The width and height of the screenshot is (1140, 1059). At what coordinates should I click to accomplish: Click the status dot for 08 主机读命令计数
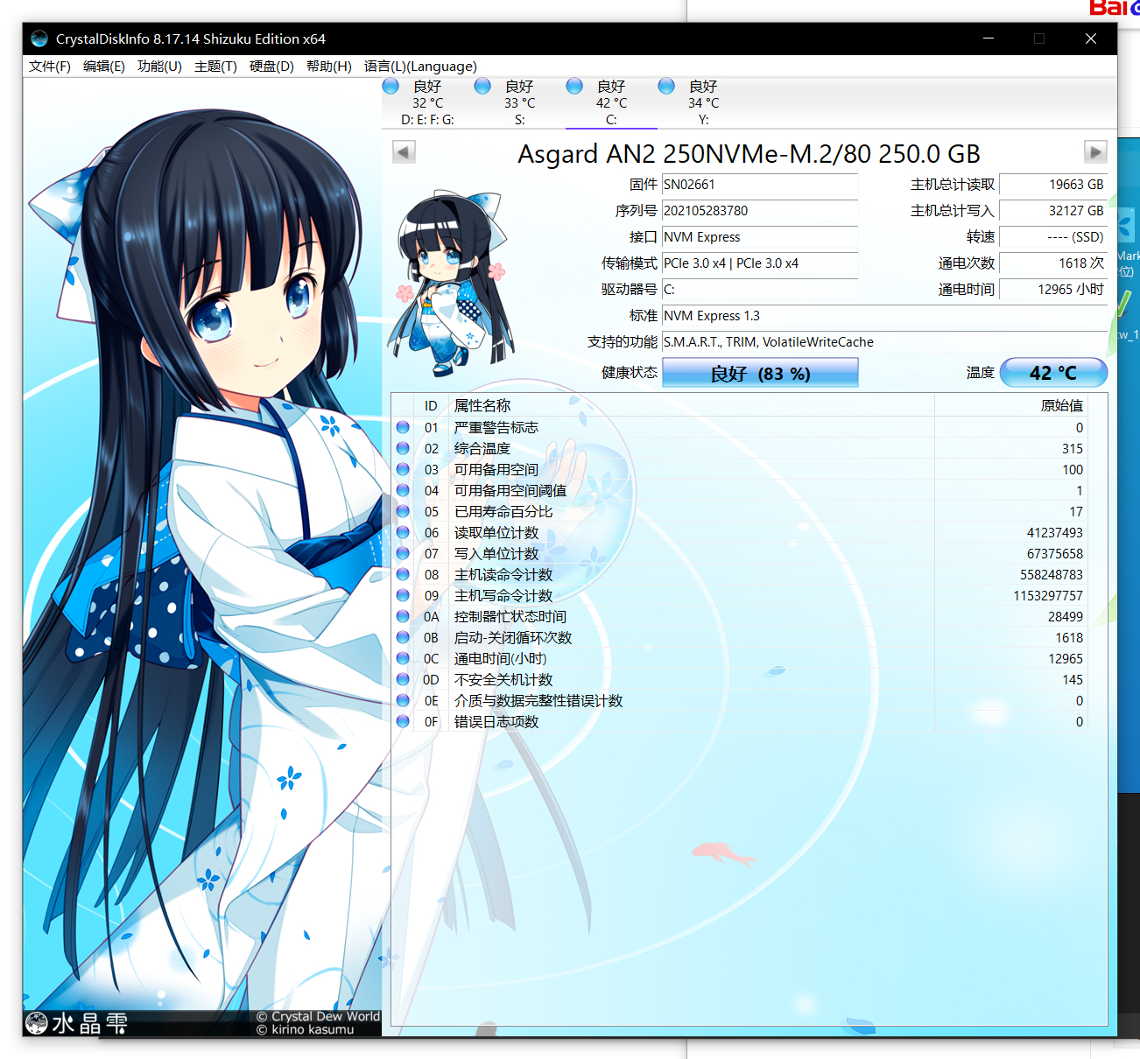(403, 574)
